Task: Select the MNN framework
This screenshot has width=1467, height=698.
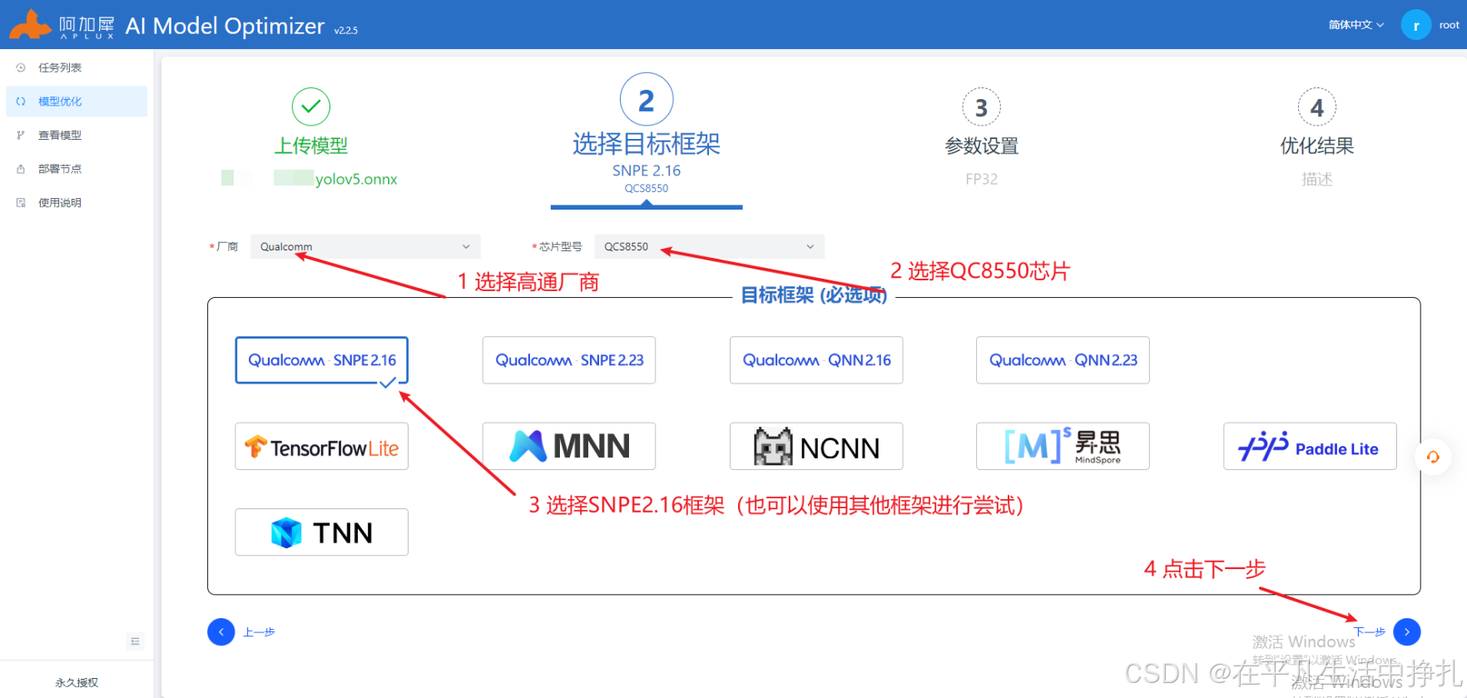Action: point(569,446)
